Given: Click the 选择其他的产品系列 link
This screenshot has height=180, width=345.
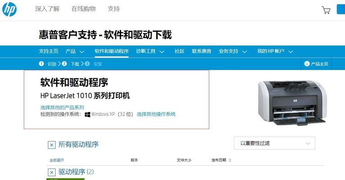Looking at the screenshot, I should [x=62, y=108].
